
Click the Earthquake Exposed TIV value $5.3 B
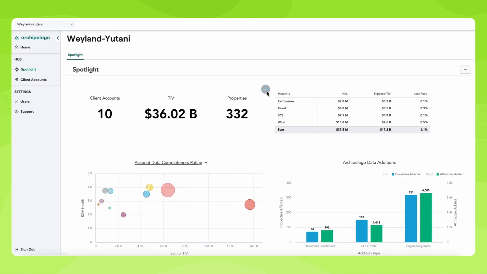pos(386,101)
